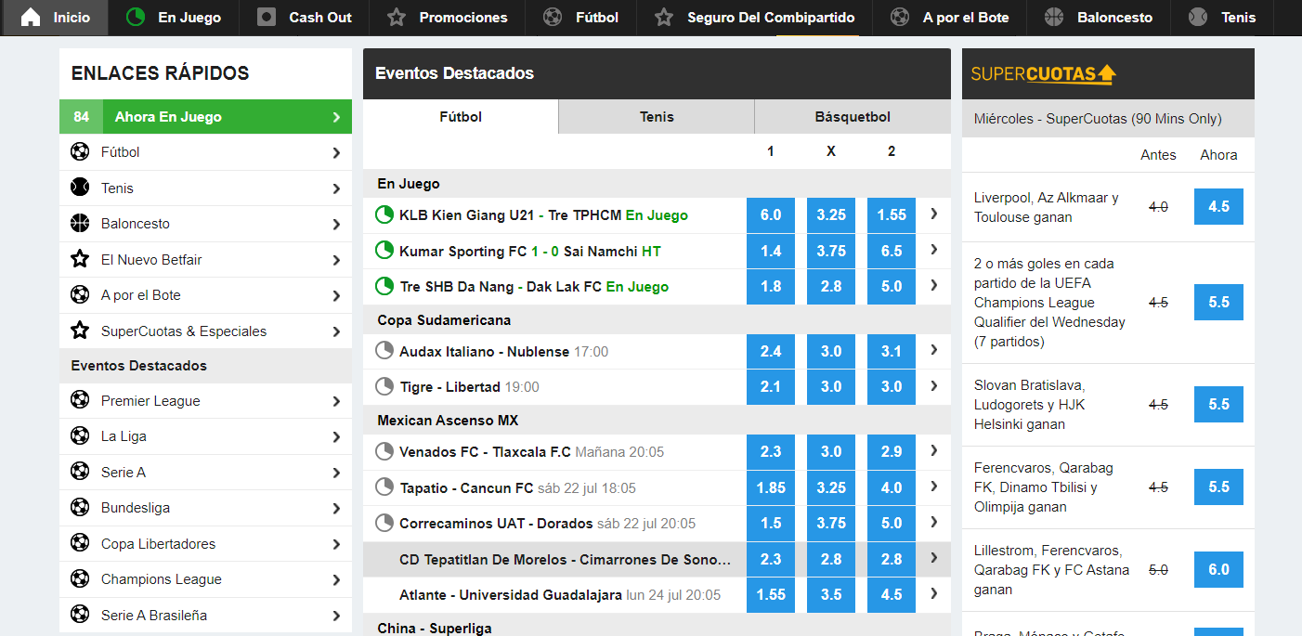Click the En Juego section heading in the events list
Image resolution: width=1302 pixels, height=636 pixels.
point(409,184)
